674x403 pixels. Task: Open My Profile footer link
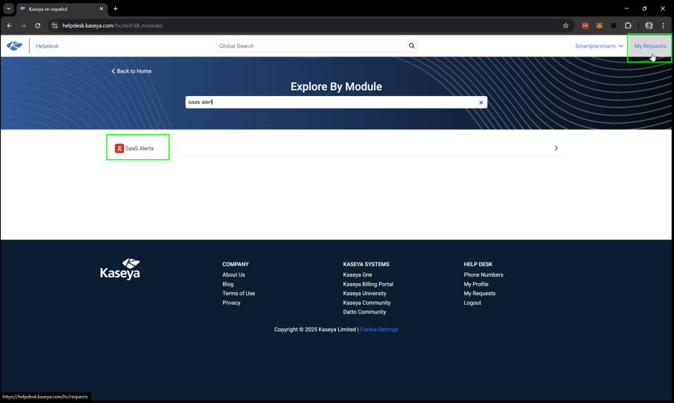point(476,284)
